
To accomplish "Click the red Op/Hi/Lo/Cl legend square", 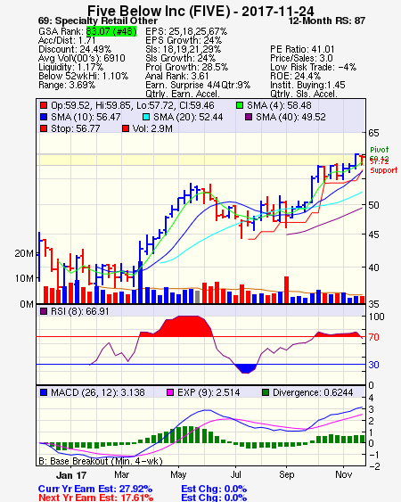I will 44,105.
